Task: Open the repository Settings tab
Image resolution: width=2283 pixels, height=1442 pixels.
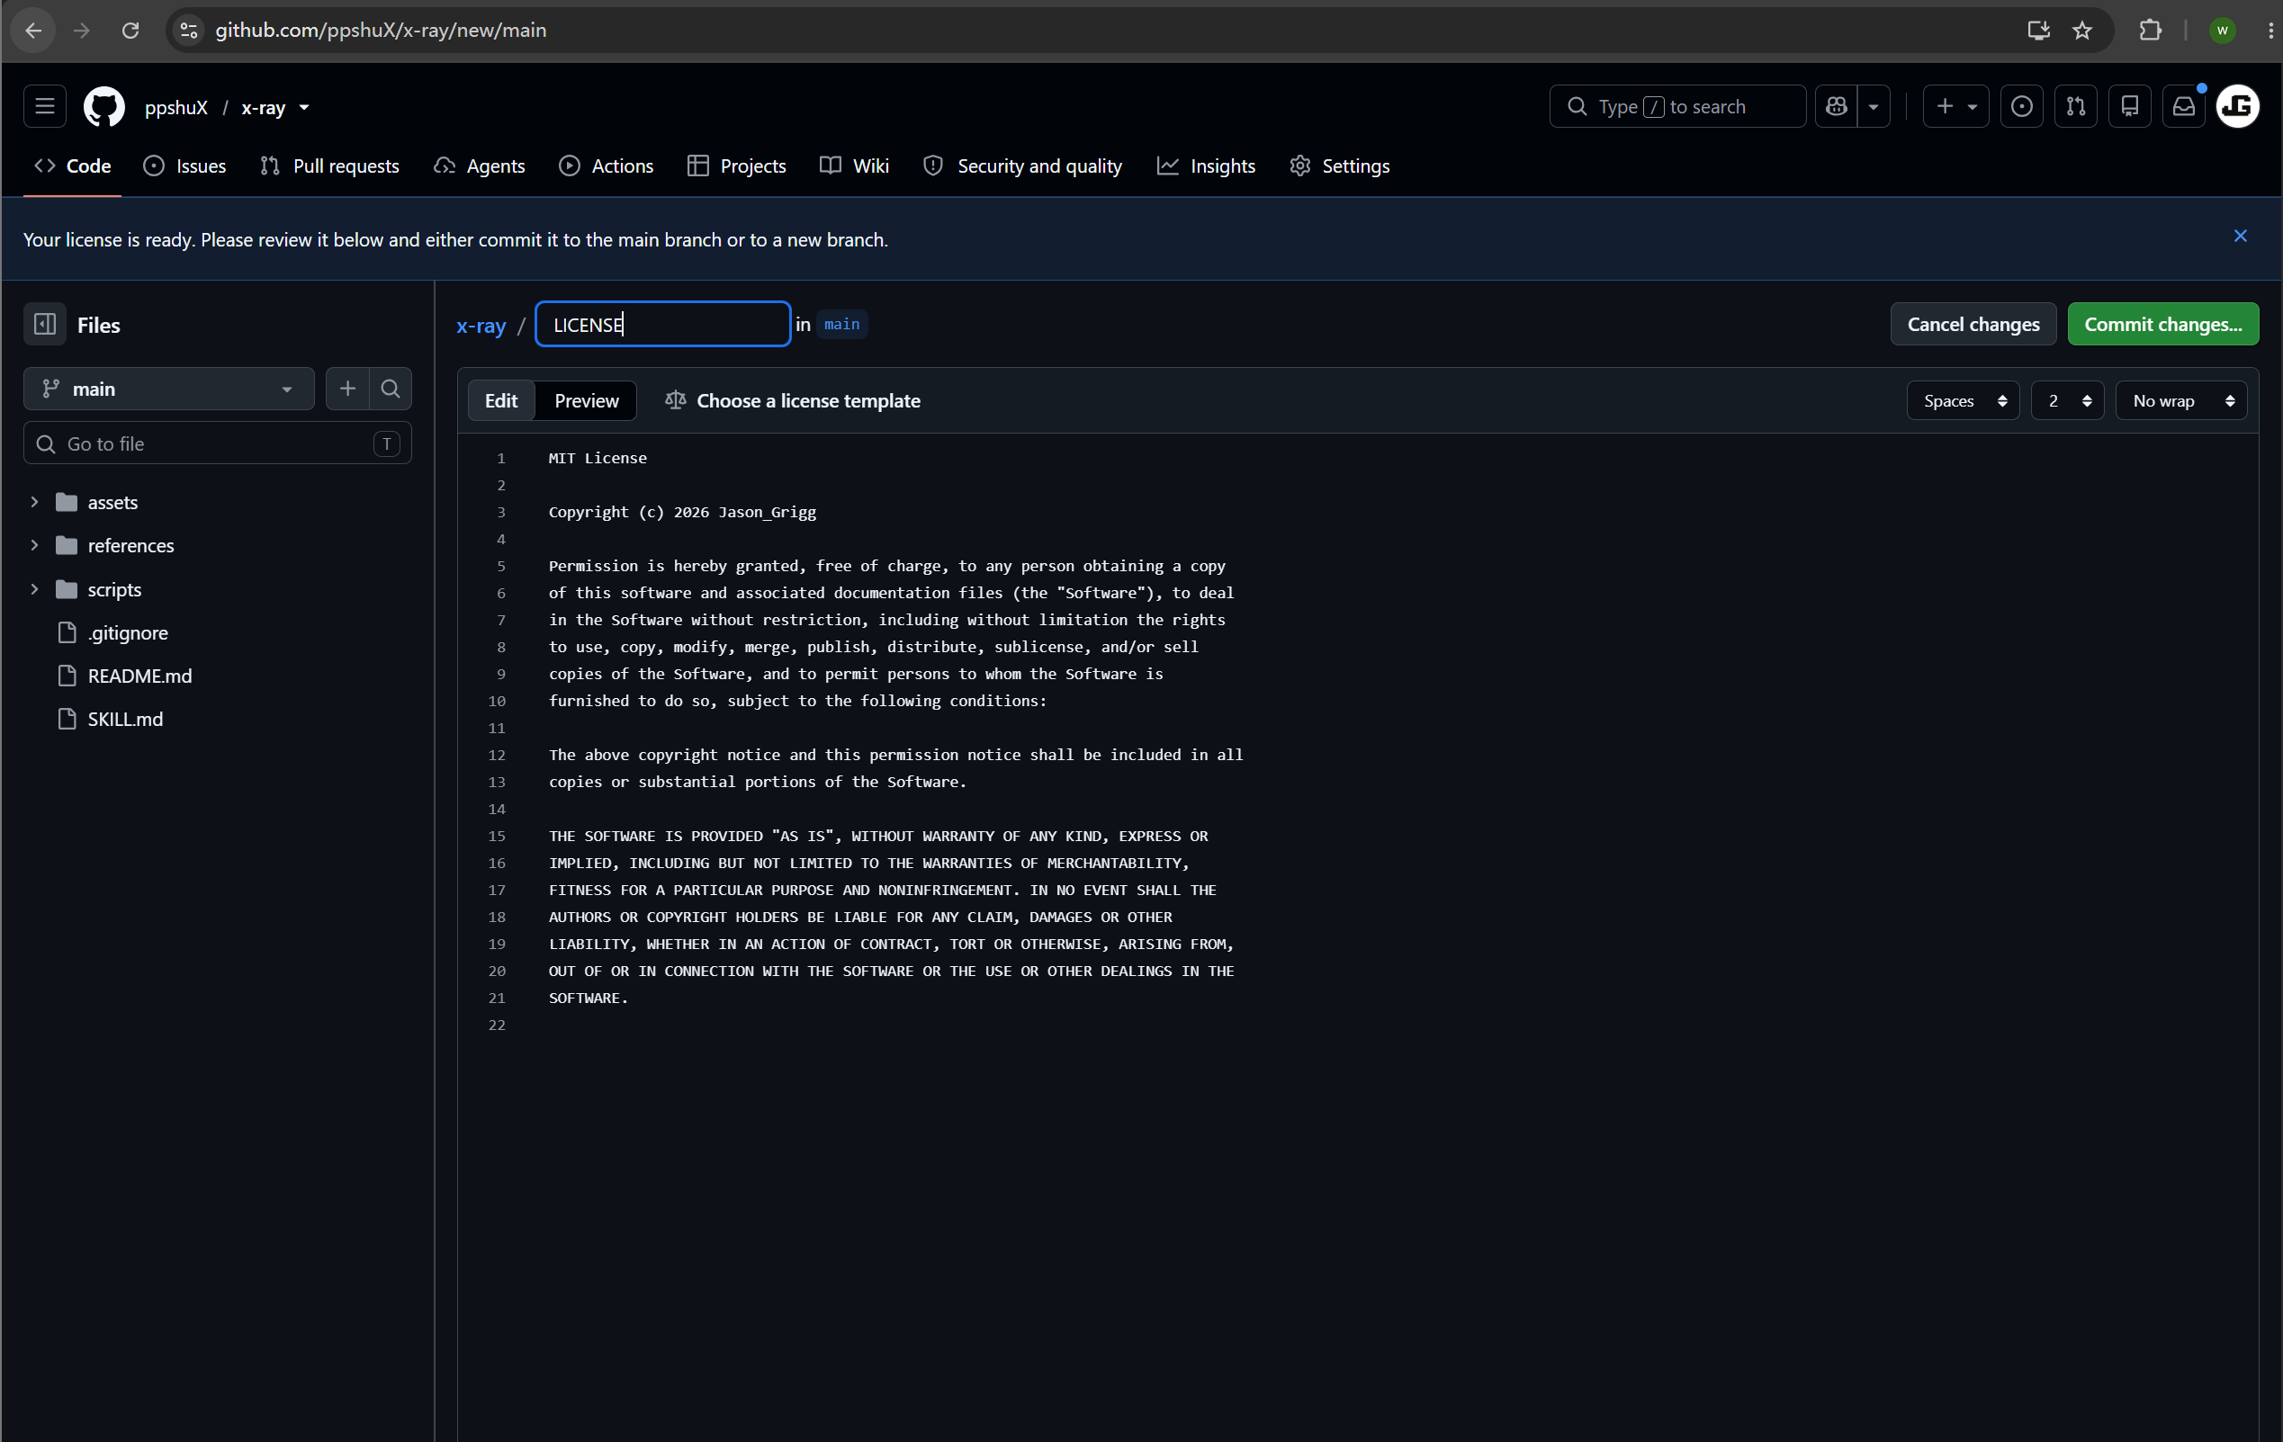Action: click(1340, 166)
